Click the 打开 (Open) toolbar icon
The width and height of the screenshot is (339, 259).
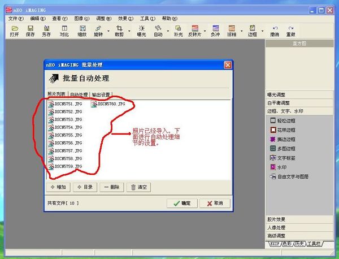pos(14,31)
